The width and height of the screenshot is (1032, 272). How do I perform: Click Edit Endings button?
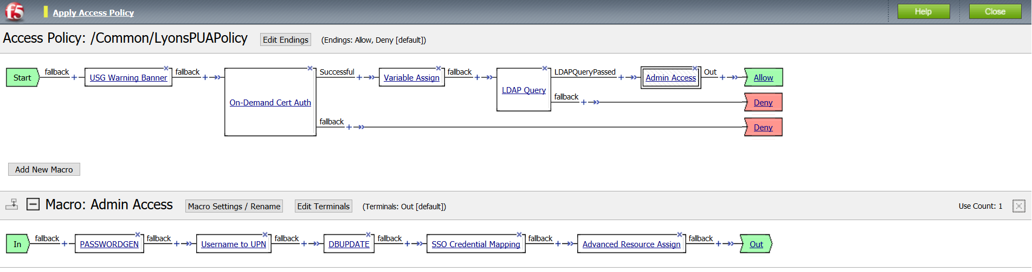[286, 39]
